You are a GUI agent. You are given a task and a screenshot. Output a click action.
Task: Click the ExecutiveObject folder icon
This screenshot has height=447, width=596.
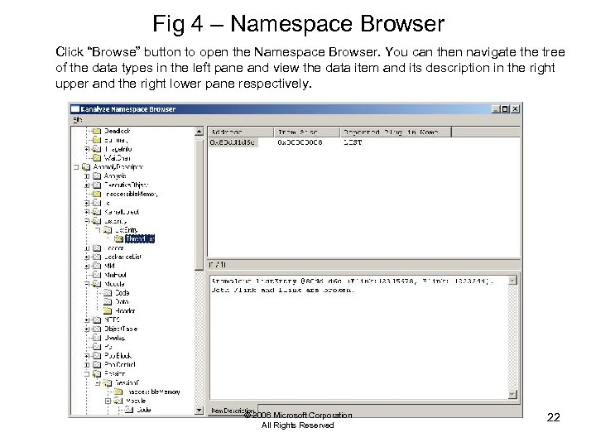(x=97, y=185)
